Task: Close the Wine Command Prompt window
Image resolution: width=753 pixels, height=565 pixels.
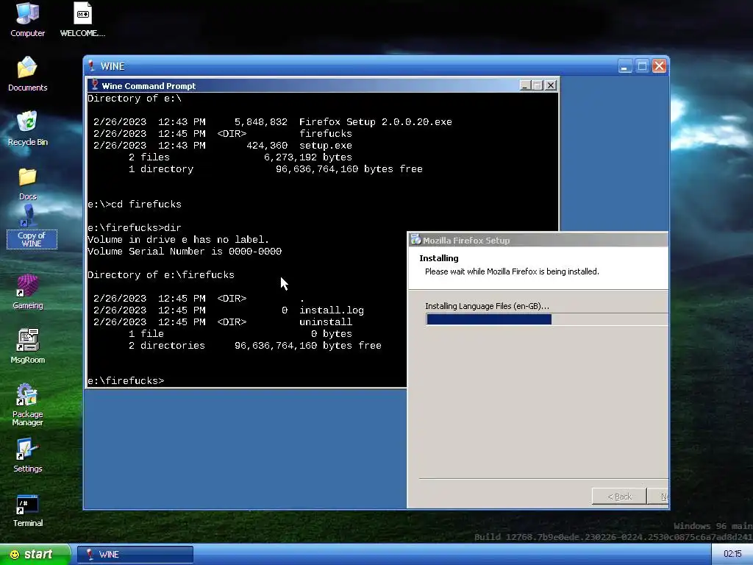Action: coord(550,85)
